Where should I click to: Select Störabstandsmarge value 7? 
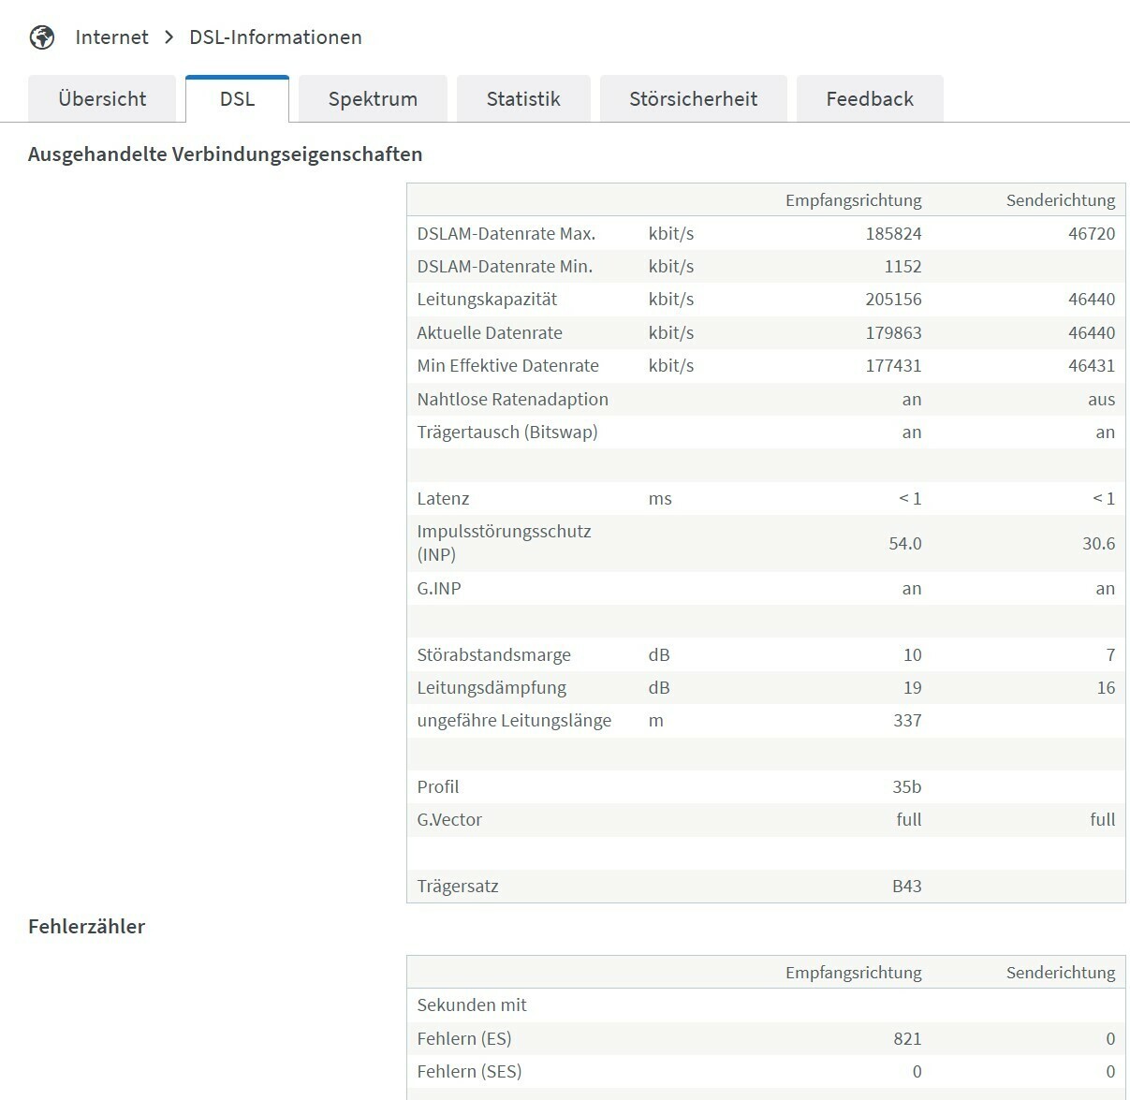pos(1110,655)
